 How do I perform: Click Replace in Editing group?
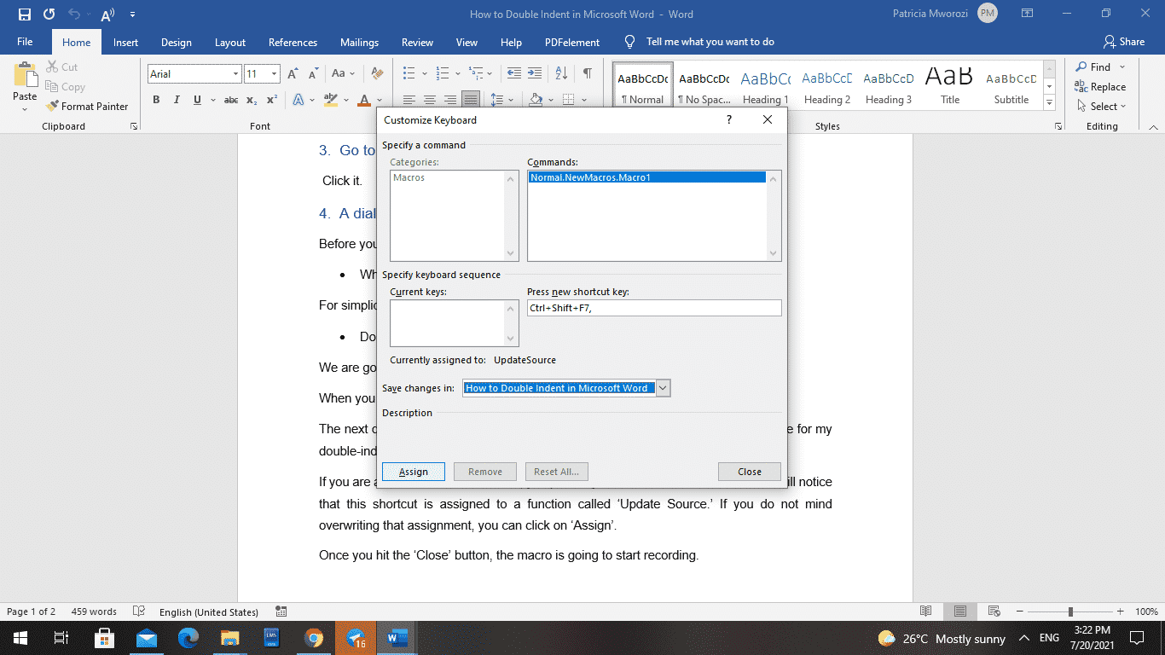click(x=1100, y=87)
